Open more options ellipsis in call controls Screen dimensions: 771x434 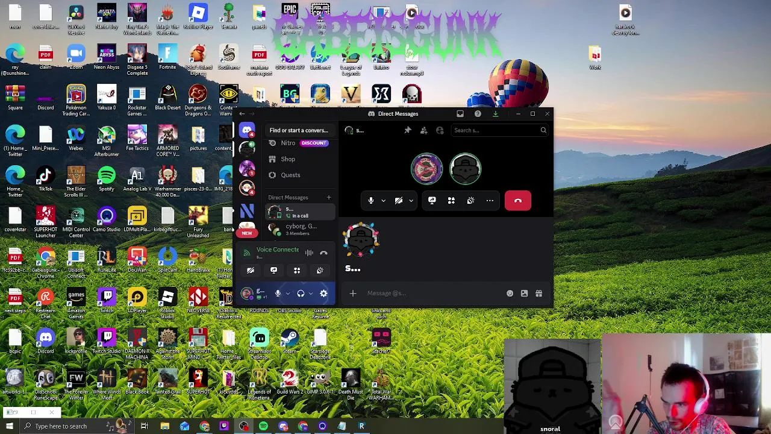[490, 201]
